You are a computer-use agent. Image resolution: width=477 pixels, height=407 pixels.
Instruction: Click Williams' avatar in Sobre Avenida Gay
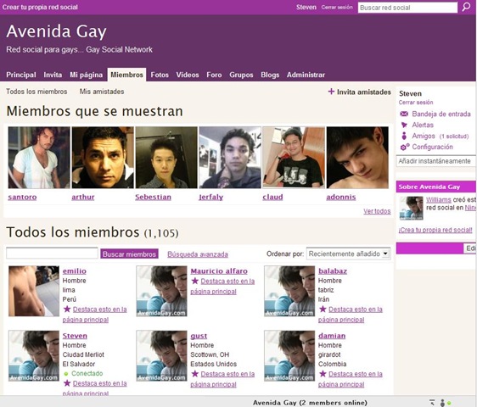click(x=411, y=208)
